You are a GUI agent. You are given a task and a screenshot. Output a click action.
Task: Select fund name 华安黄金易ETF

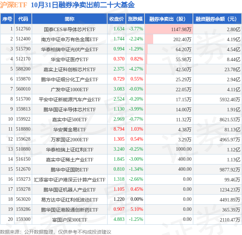69,130
